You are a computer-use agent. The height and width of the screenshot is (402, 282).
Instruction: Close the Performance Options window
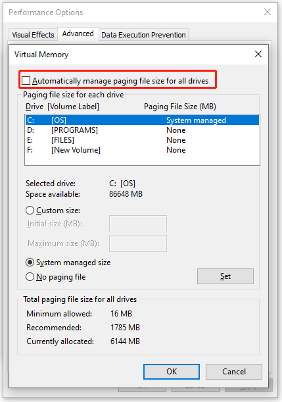tap(268, 12)
